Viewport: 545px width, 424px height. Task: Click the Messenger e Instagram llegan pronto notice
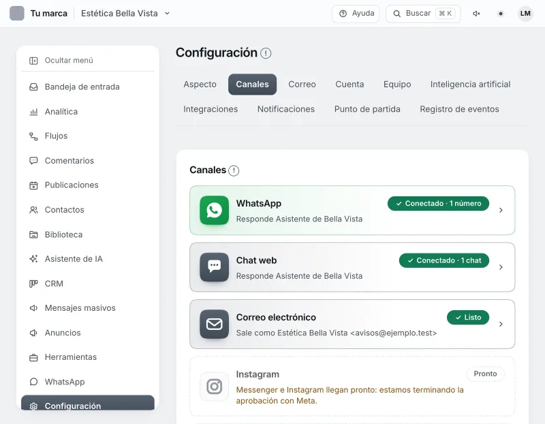[349, 395]
